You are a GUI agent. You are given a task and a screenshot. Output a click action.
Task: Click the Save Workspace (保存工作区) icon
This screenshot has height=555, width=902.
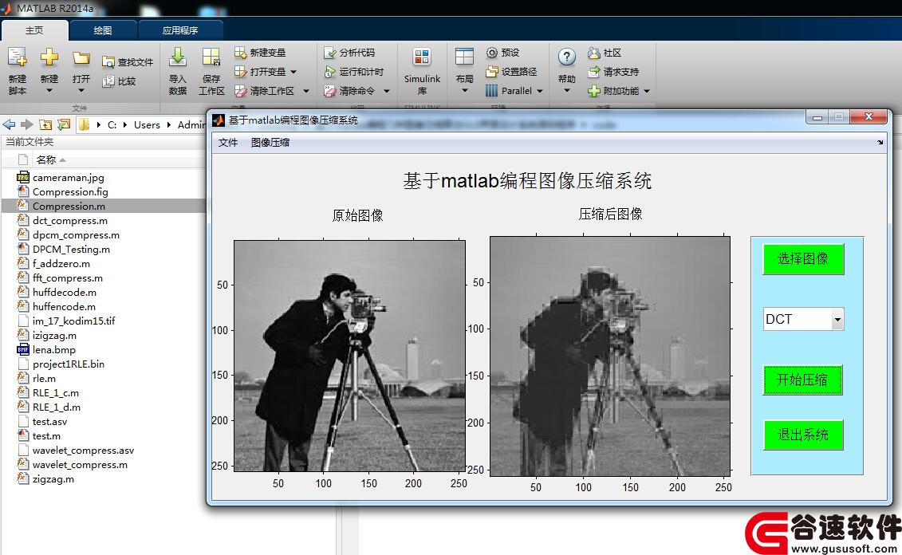[x=211, y=57]
